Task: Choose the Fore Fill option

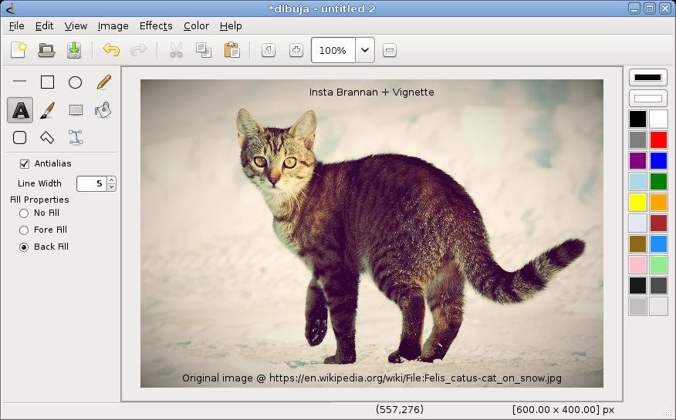Action: pyautogui.click(x=24, y=230)
